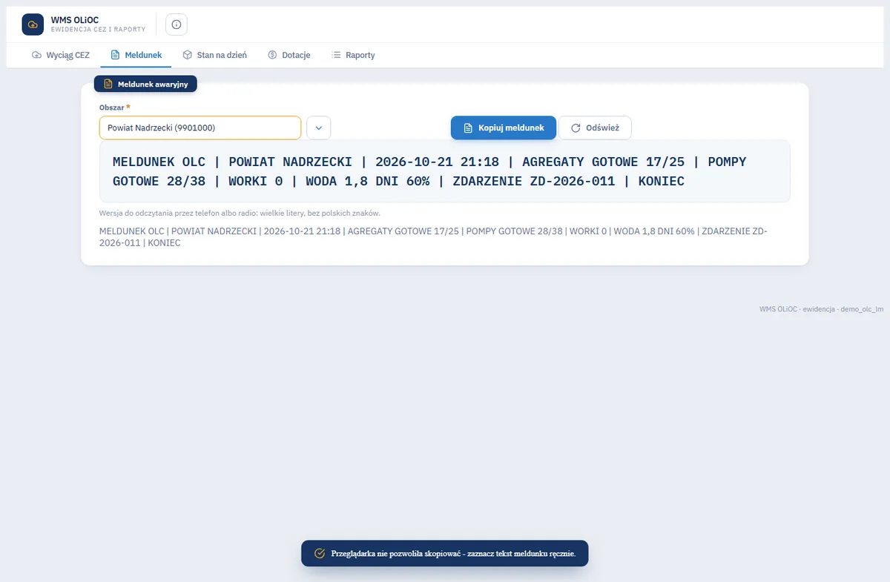
Task: Click the toast 'Przeglądarka nie pozwoliła skopiować'
Action: (x=445, y=553)
